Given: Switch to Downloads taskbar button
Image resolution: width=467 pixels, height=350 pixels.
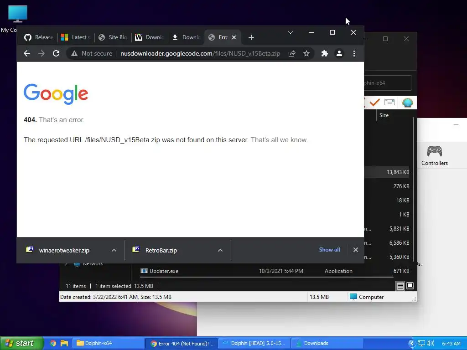Looking at the screenshot, I should [327, 344].
